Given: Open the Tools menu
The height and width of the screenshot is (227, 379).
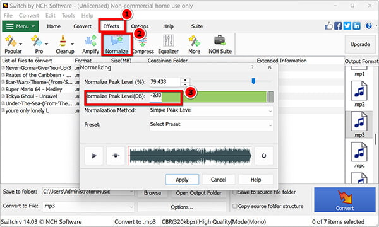Looking at the screenshot, I should (x=68, y=15).
